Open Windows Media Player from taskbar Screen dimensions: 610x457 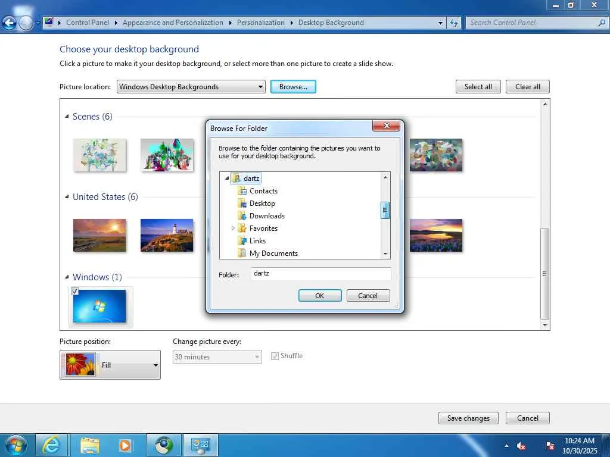pos(125,445)
